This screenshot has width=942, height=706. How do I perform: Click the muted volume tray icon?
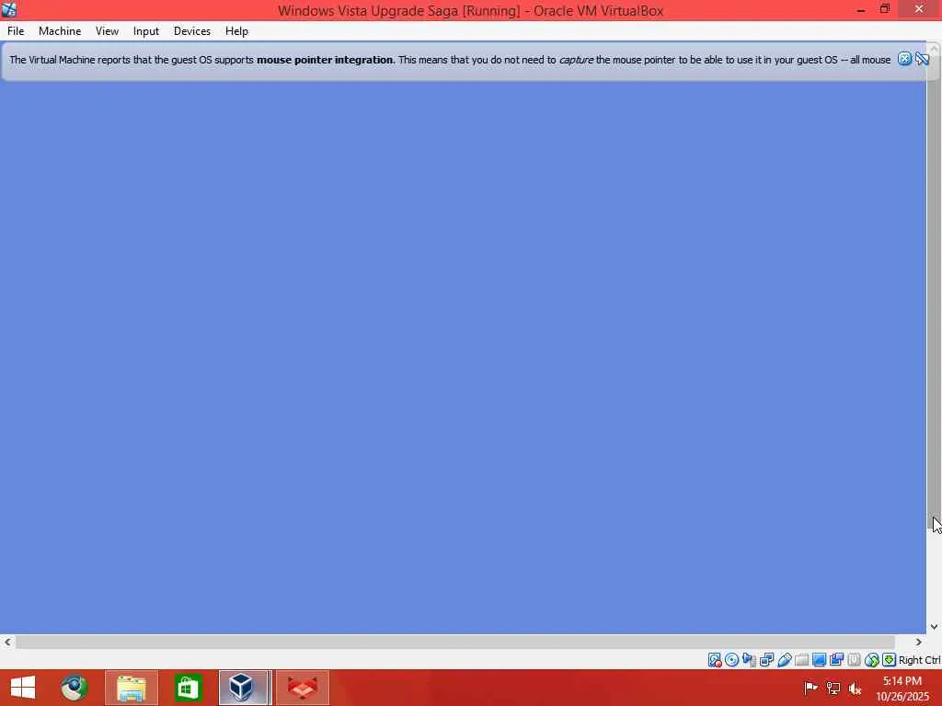point(855,688)
